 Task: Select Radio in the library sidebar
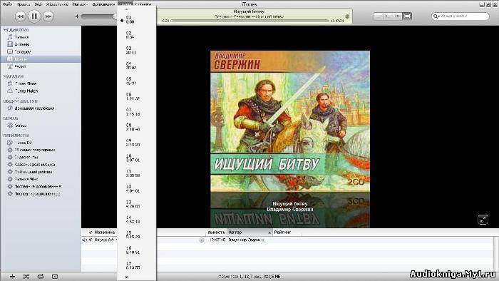[17, 66]
